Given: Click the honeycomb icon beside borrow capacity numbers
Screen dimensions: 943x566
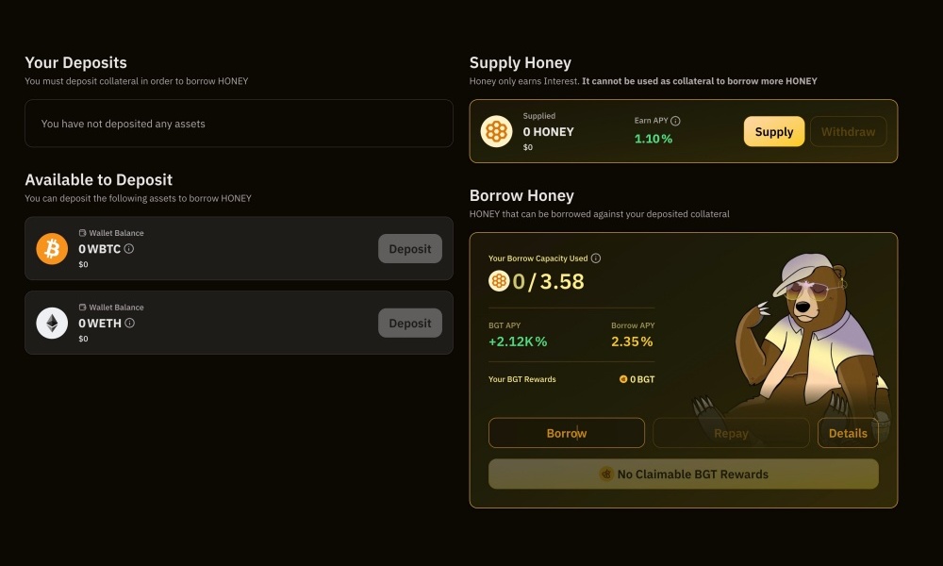Looking at the screenshot, I should point(499,280).
